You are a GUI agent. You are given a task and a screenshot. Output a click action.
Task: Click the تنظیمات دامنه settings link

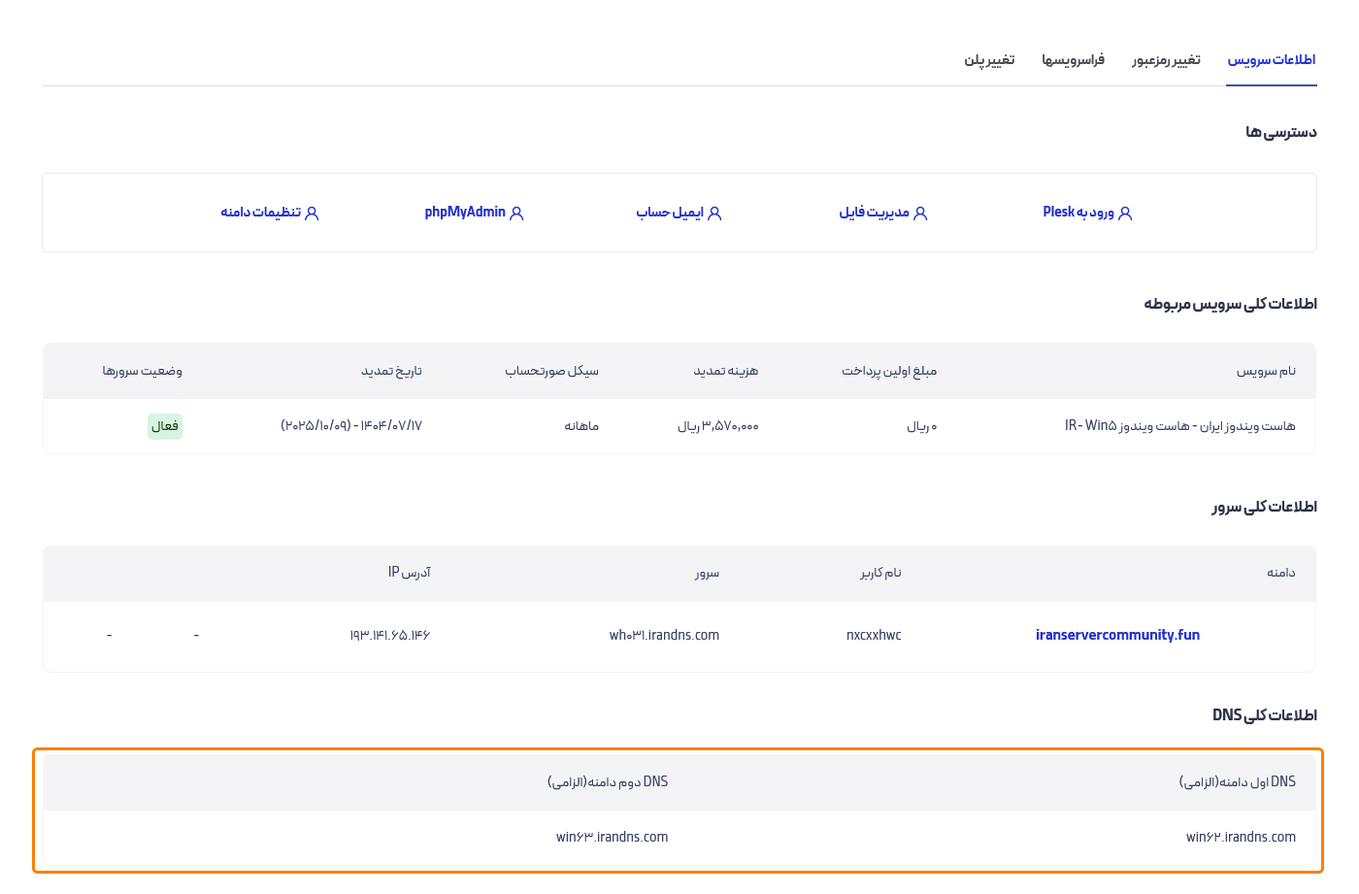coord(262,212)
